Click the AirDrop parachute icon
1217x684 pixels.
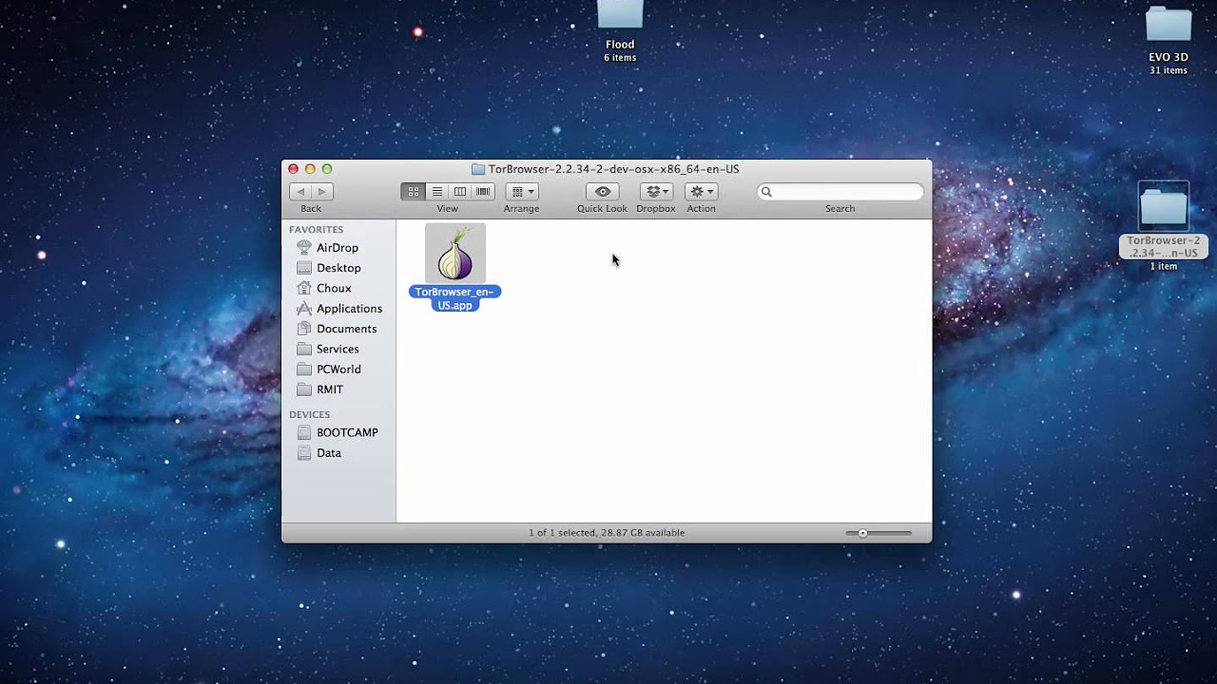click(304, 248)
